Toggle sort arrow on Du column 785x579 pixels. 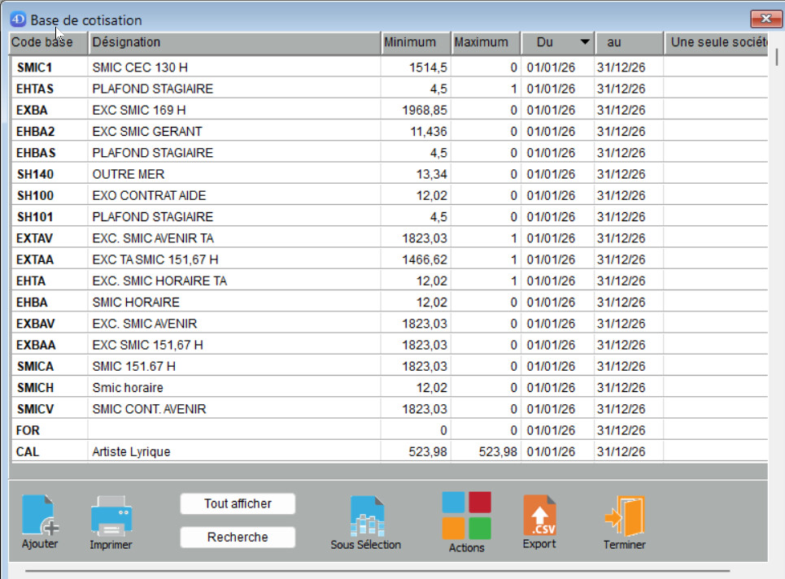584,42
